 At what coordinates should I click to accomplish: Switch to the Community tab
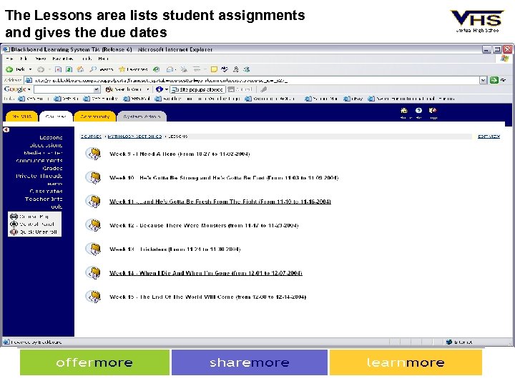(x=95, y=117)
